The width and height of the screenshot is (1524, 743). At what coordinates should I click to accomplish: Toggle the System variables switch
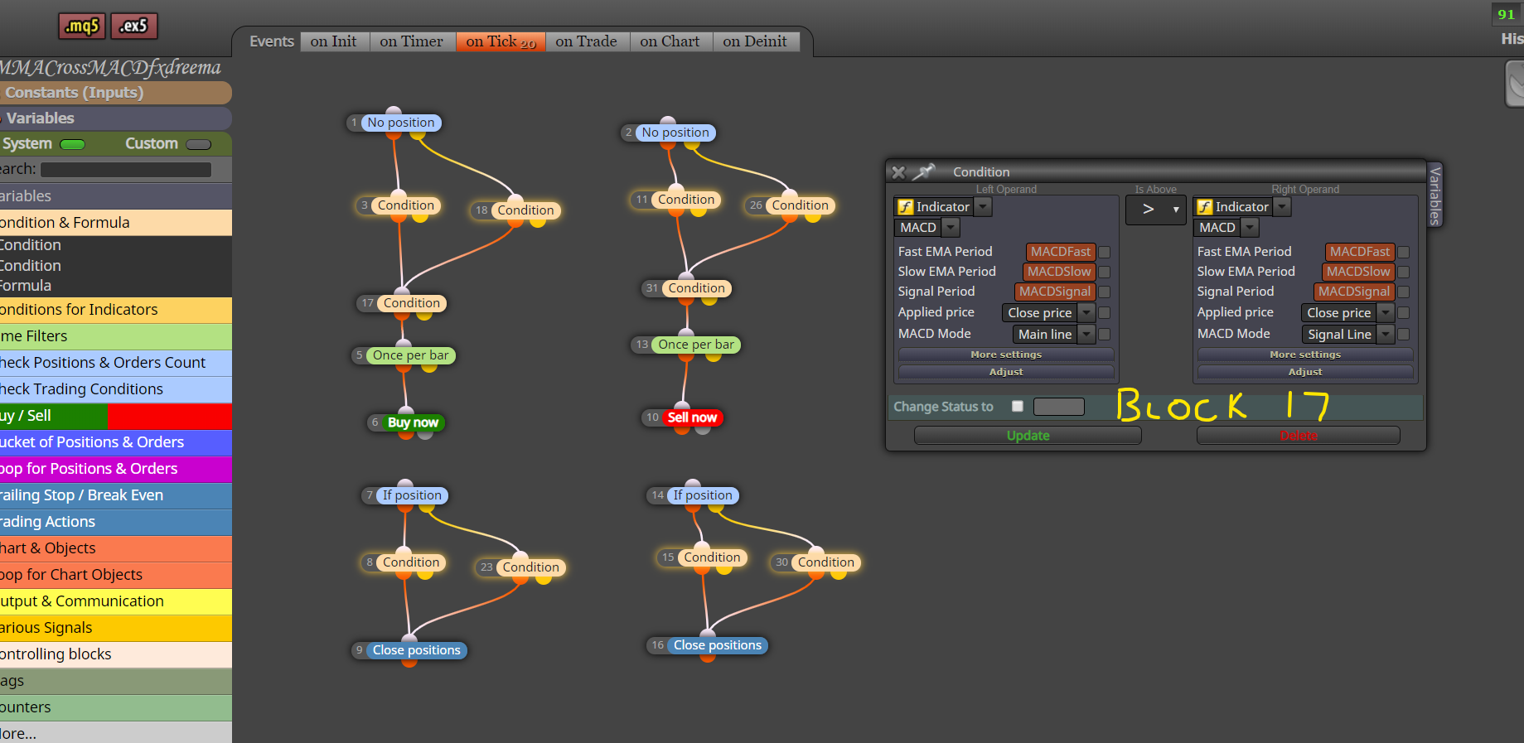tap(72, 144)
